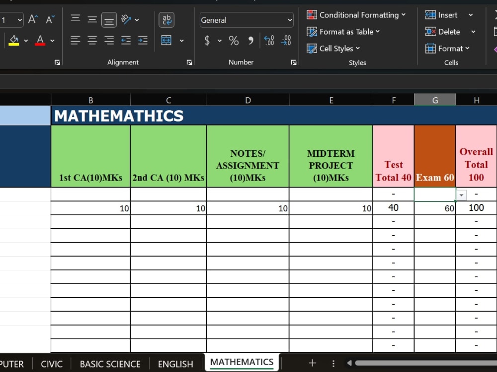497x372 pixels.
Task: Open the Format cells menu
Action: click(x=447, y=49)
